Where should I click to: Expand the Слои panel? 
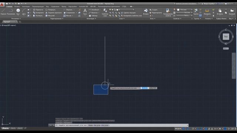coord(122,18)
